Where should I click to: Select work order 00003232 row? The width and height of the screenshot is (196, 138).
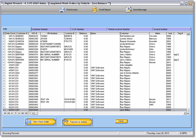(x=95, y=36)
